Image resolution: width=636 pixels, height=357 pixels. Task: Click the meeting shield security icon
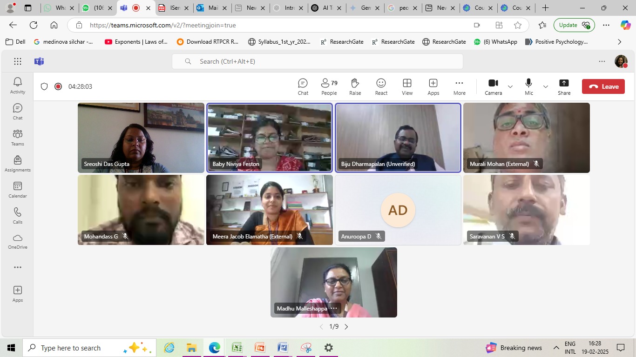click(44, 86)
